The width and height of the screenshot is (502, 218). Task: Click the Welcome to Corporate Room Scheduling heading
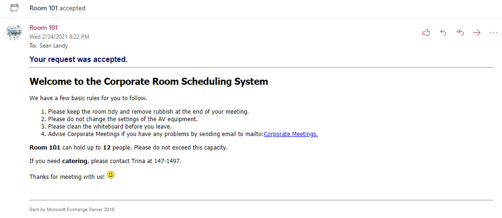(148, 82)
